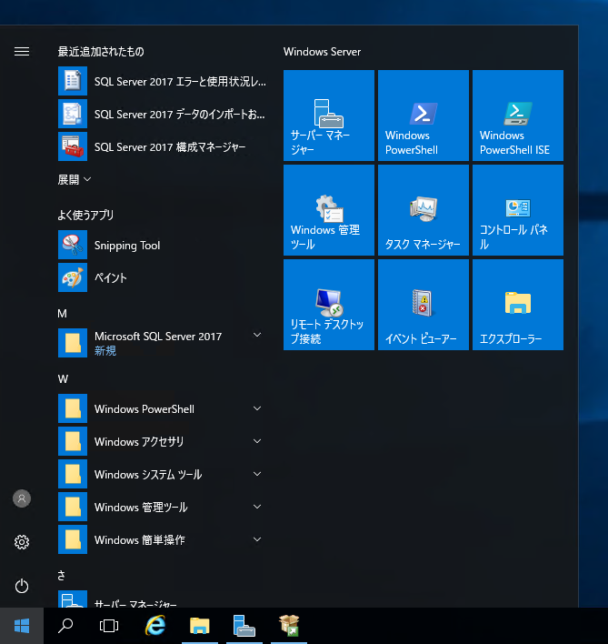Click the Windows Start button
The height and width of the screenshot is (644, 608).
(22, 626)
